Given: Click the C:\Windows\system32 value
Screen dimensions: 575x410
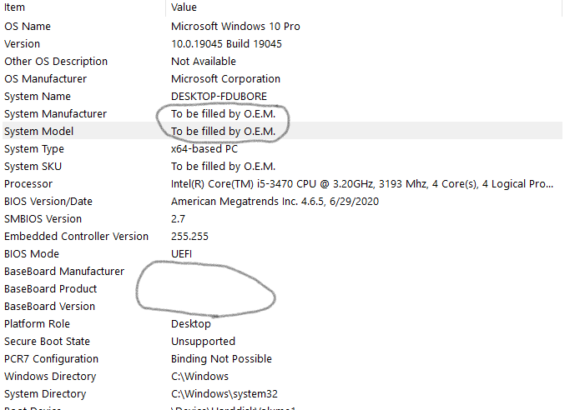Looking at the screenshot, I should coord(224,394).
